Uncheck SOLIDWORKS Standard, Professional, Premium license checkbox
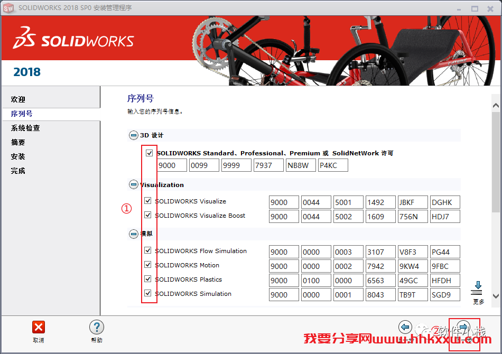Viewport: 502px width, 354px height. click(x=149, y=153)
